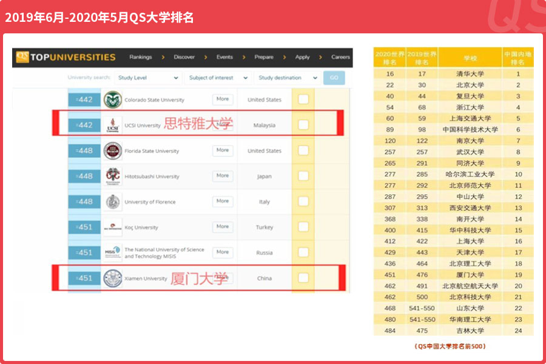Select the Hitotsubashi University logo

(x=112, y=177)
